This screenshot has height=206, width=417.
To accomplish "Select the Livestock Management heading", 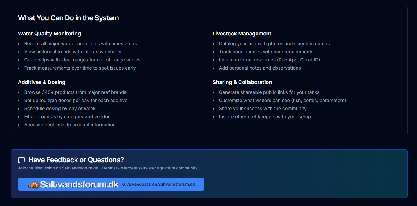I will [242, 34].
